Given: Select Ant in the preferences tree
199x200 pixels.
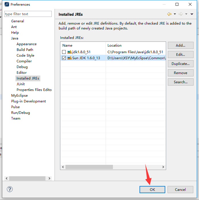Looking at the screenshot, I should coord(14,27).
